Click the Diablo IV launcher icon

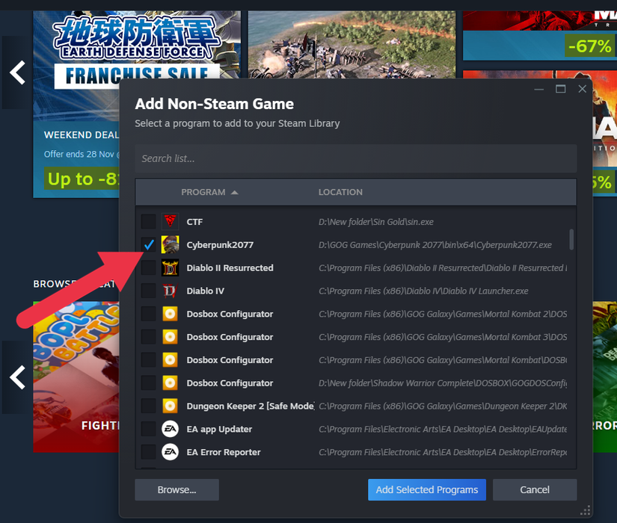click(168, 291)
